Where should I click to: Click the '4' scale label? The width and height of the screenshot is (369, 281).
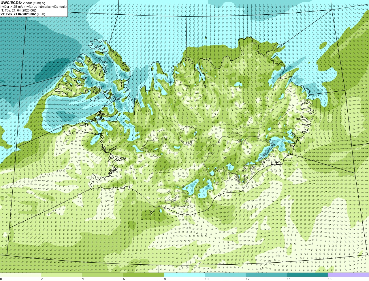click(x=83, y=279)
